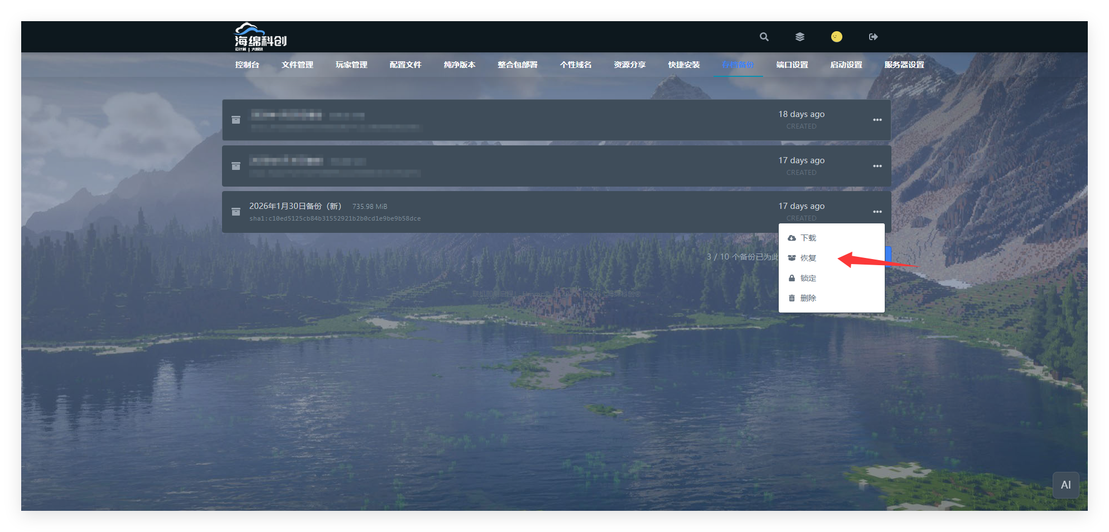Switch to the 控制台 tab
The height and width of the screenshot is (532, 1109).
[x=247, y=65]
